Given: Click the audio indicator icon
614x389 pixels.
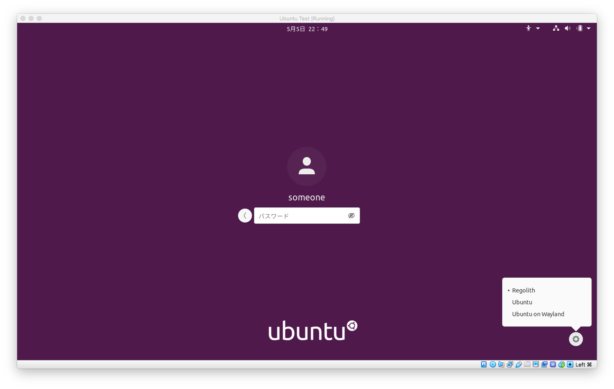Looking at the screenshot, I should pyautogui.click(x=501, y=364).
